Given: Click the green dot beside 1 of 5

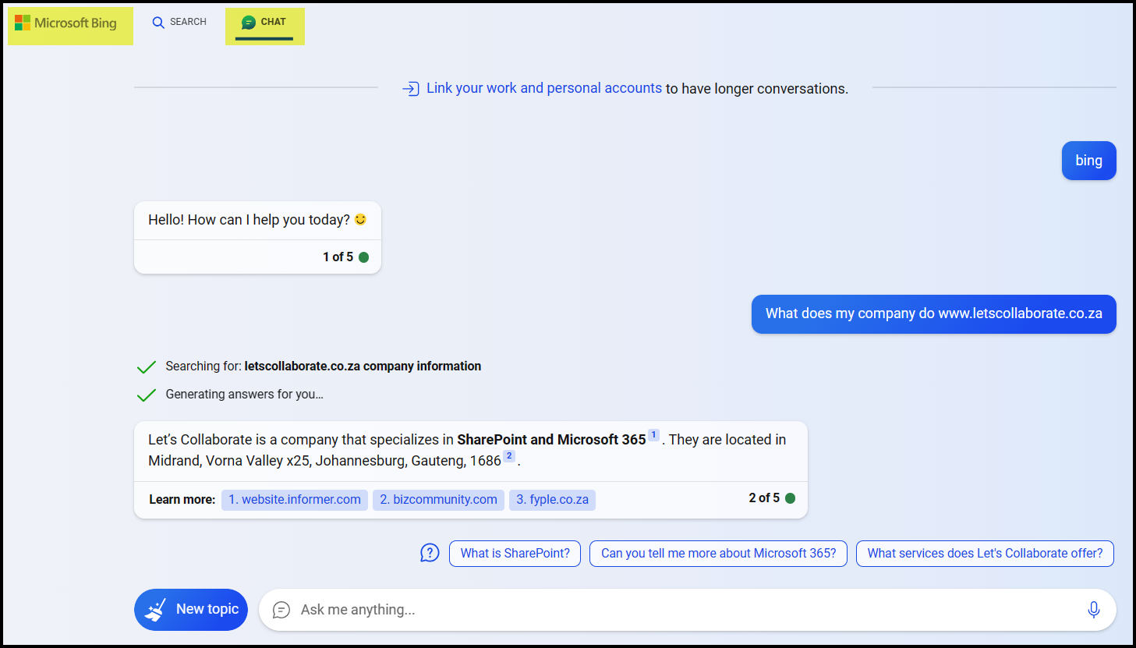Looking at the screenshot, I should pos(363,257).
